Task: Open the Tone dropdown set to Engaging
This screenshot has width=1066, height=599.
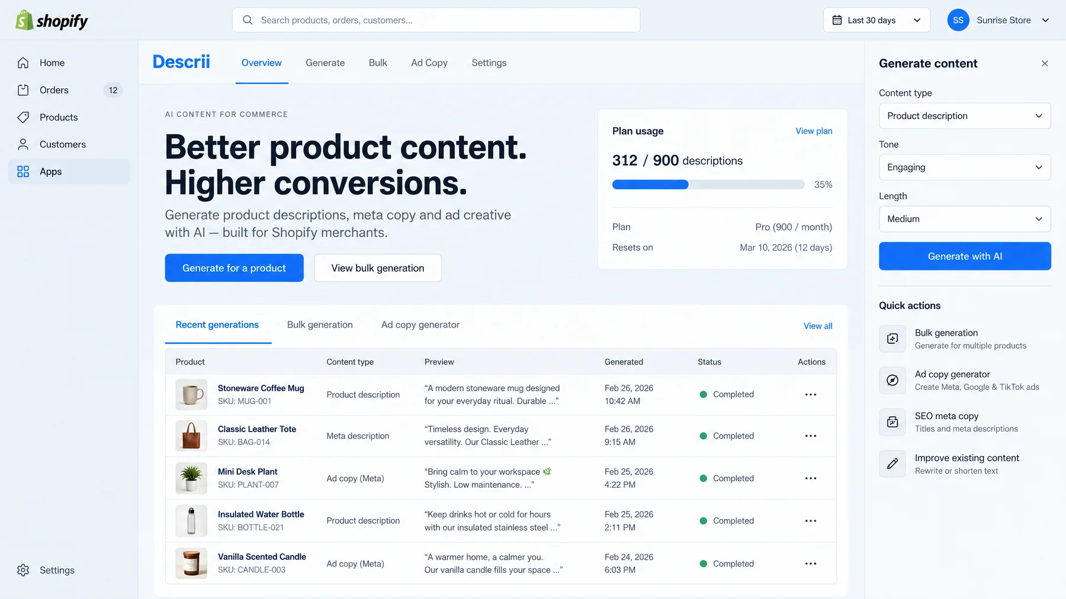Action: point(965,168)
